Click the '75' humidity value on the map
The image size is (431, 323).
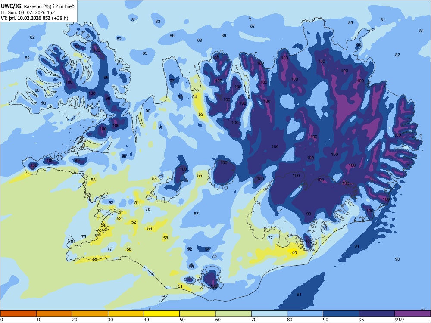point(84,237)
